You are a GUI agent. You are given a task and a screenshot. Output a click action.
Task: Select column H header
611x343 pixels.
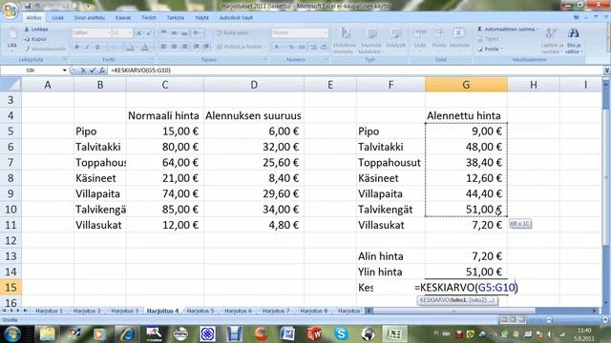tap(534, 85)
